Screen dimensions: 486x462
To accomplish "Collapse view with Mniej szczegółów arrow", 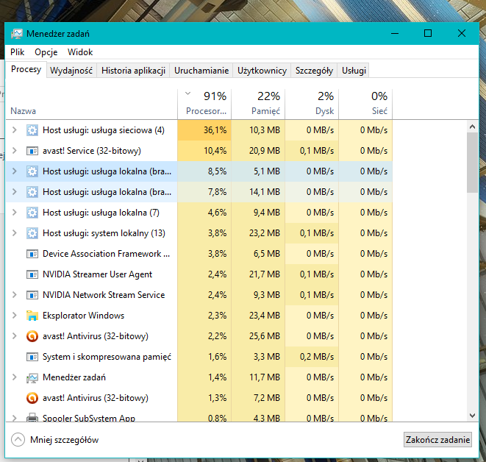I will coord(18,440).
